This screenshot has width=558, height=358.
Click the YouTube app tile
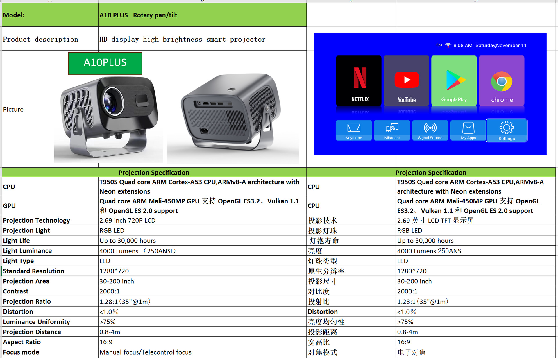(406, 80)
